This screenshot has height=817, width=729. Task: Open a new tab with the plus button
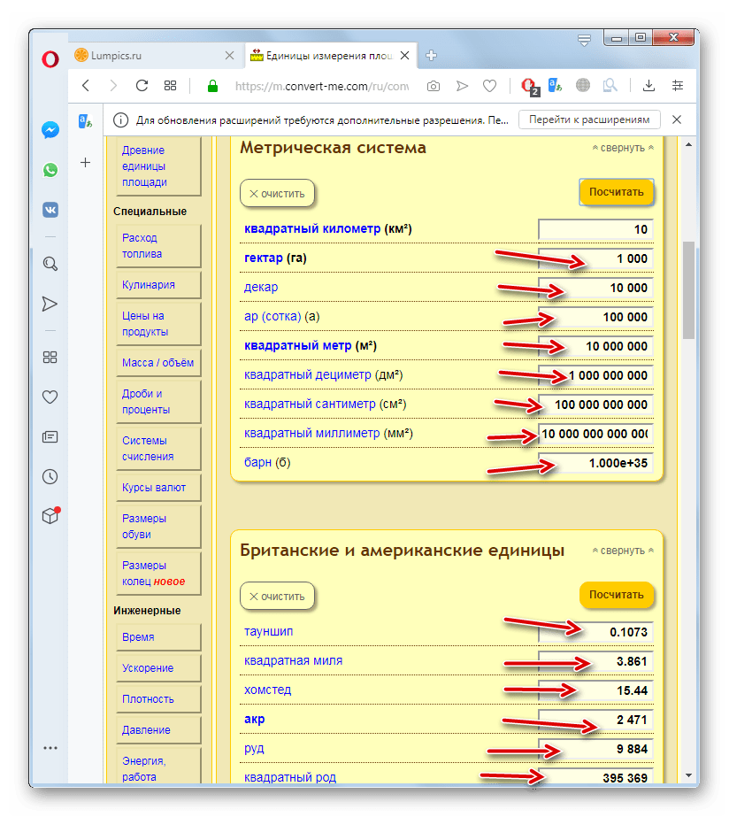coord(432,55)
